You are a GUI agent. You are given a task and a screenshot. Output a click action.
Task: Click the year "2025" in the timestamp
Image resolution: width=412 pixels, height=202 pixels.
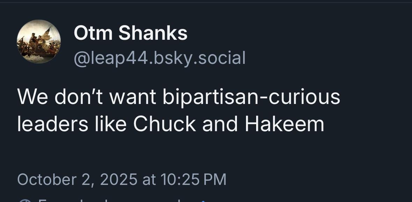118,179
